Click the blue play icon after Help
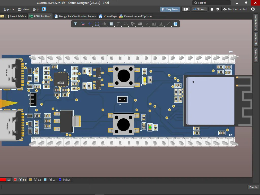The image size is (260, 195). click(x=44, y=9)
